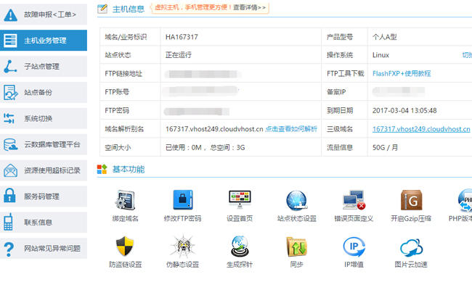Image resolution: width=472 pixels, height=290 pixels.
Task: Click the 修改FTP密码 icon
Action: click(182, 201)
